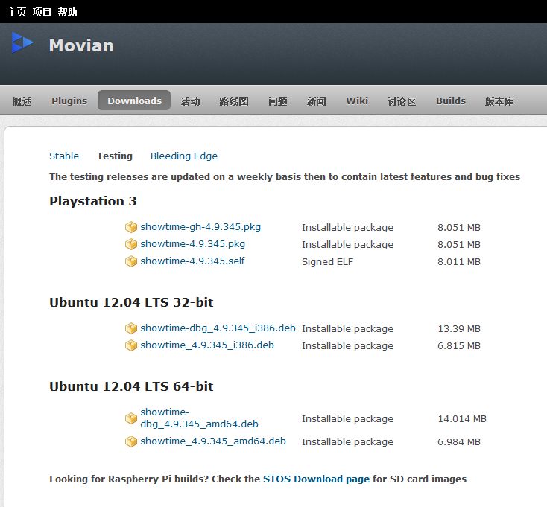Viewport: 547px width, 507px height.
Task: Show Bleeding Edge releases
Action: pyautogui.click(x=184, y=156)
